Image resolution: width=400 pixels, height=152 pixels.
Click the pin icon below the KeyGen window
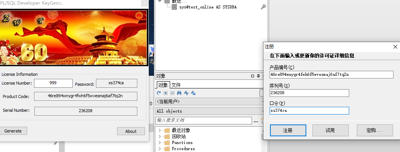coord(55,143)
